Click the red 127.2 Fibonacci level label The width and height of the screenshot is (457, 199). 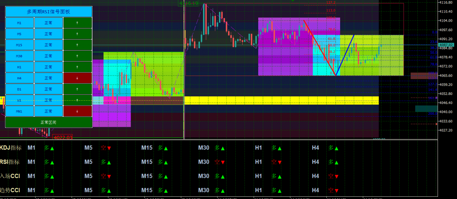[x=331, y=2]
